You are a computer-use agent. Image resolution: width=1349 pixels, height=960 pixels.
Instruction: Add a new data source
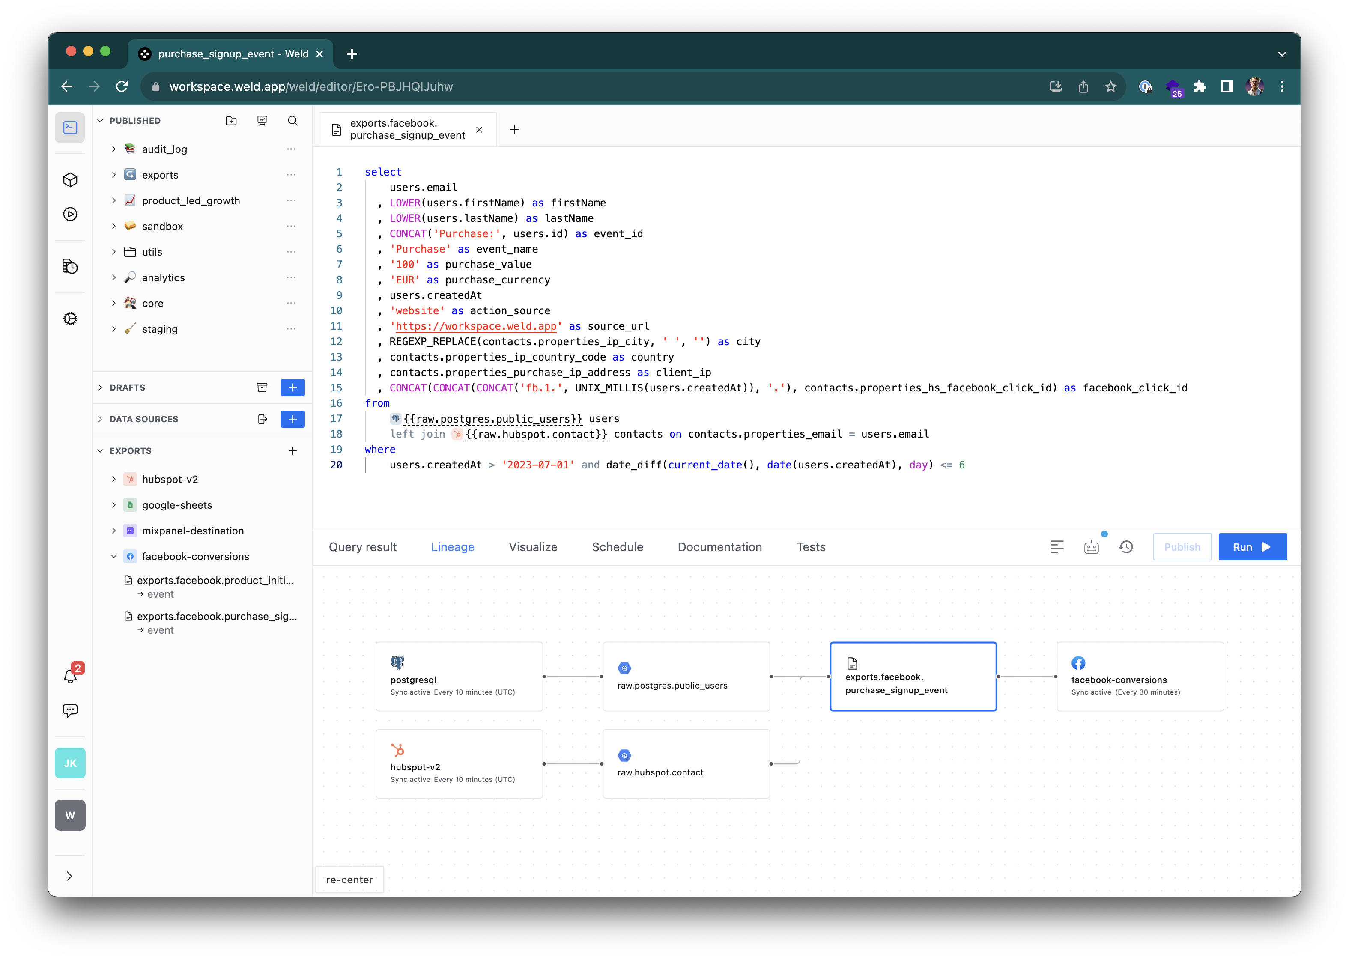(x=292, y=419)
